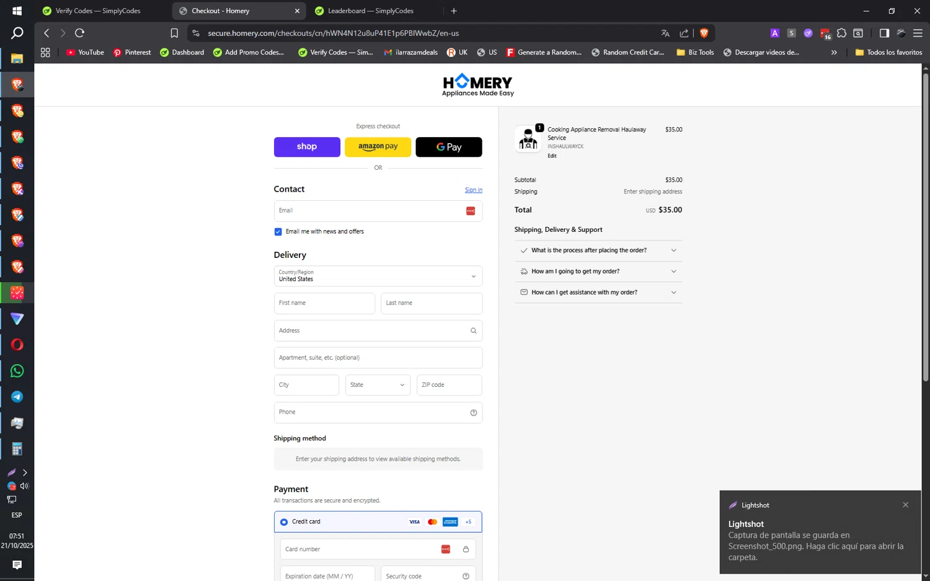Go back to the previous page
This screenshot has width=930, height=581.
pyautogui.click(x=46, y=33)
